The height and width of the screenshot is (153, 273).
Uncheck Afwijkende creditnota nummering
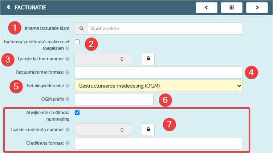(x=77, y=113)
